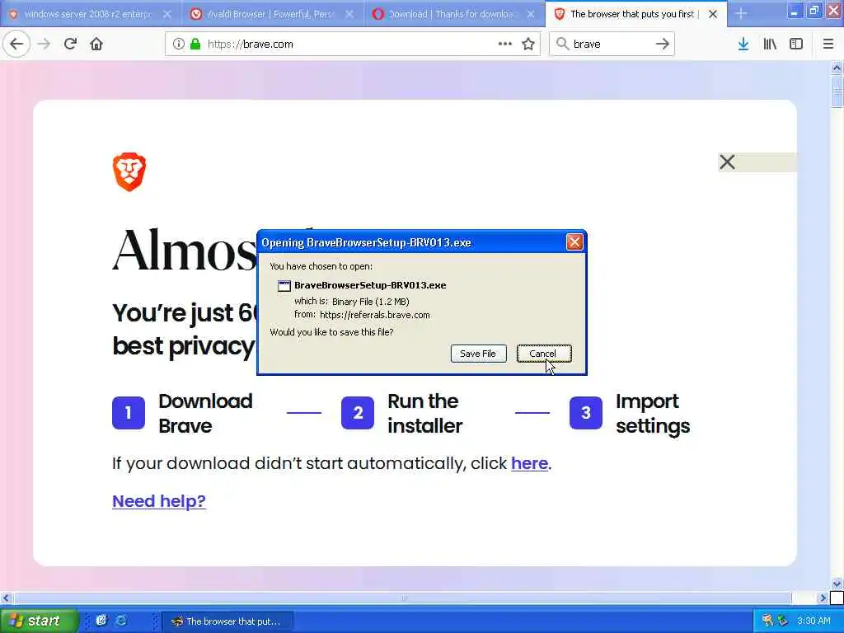Viewport: 844px width, 633px height.
Task: Close the active Brave tab
Action: pos(713,14)
